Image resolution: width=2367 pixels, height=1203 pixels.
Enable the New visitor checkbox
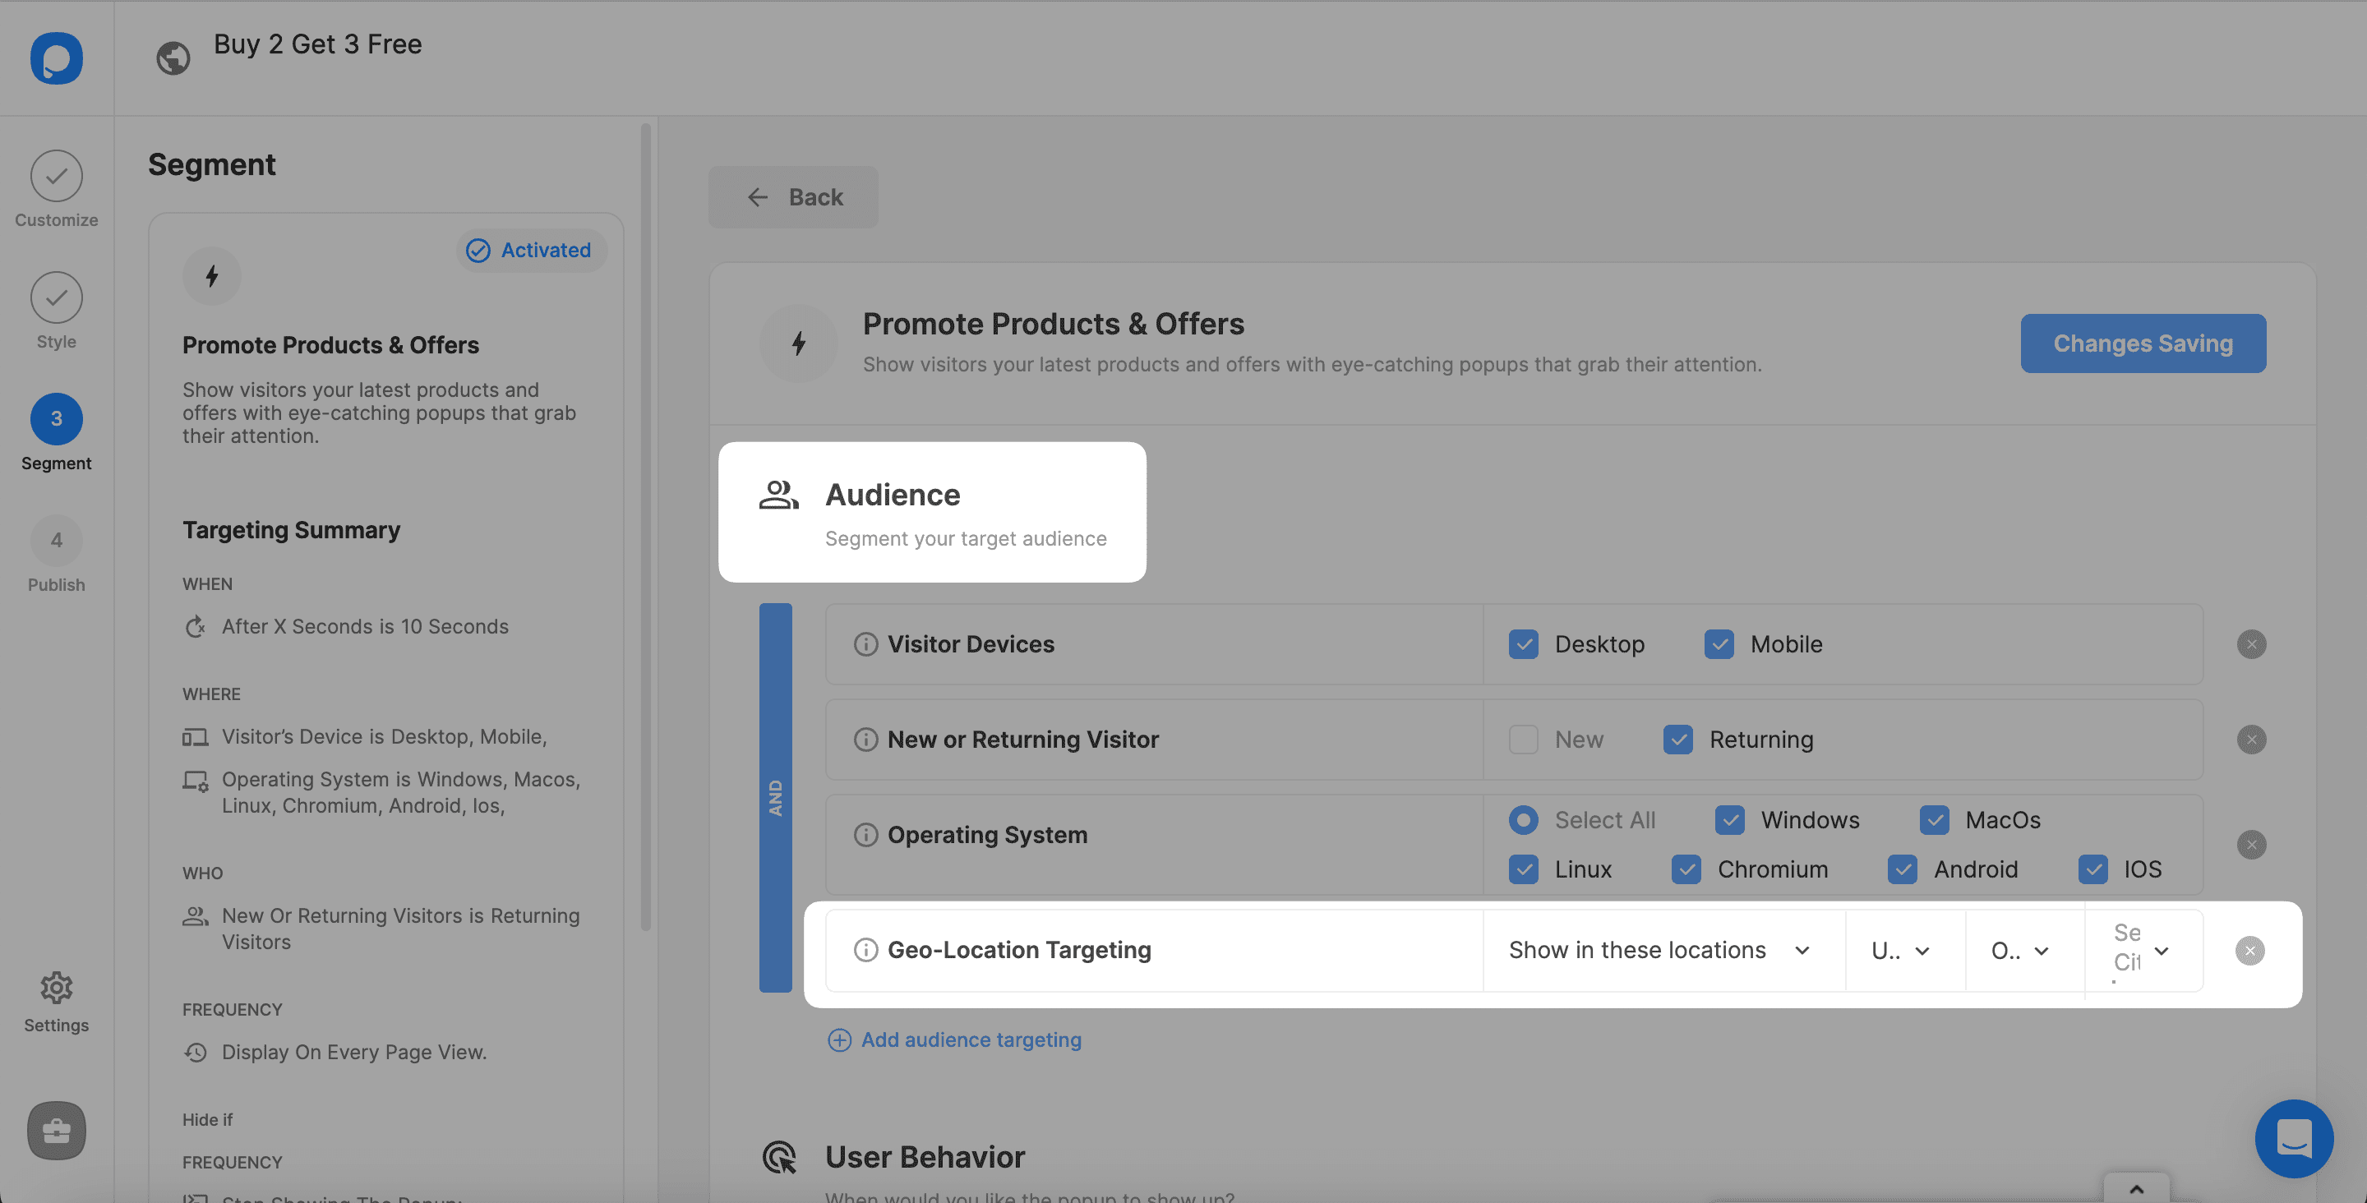click(1523, 740)
